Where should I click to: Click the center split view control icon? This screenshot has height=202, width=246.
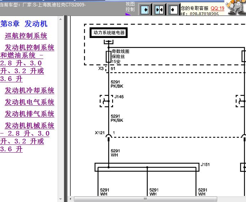(x=159, y=10)
